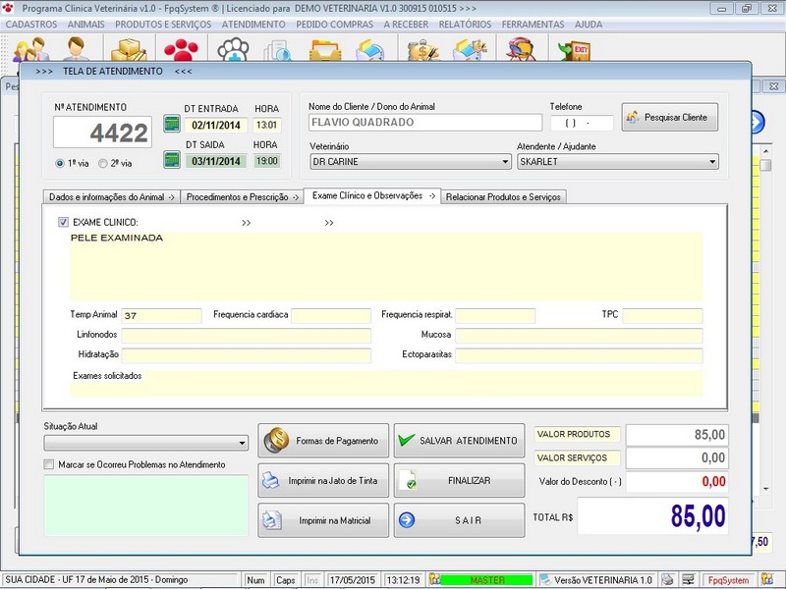This screenshot has height=589, width=786.
Task: Click the orange folder toolbar icon
Action: [x=324, y=50]
